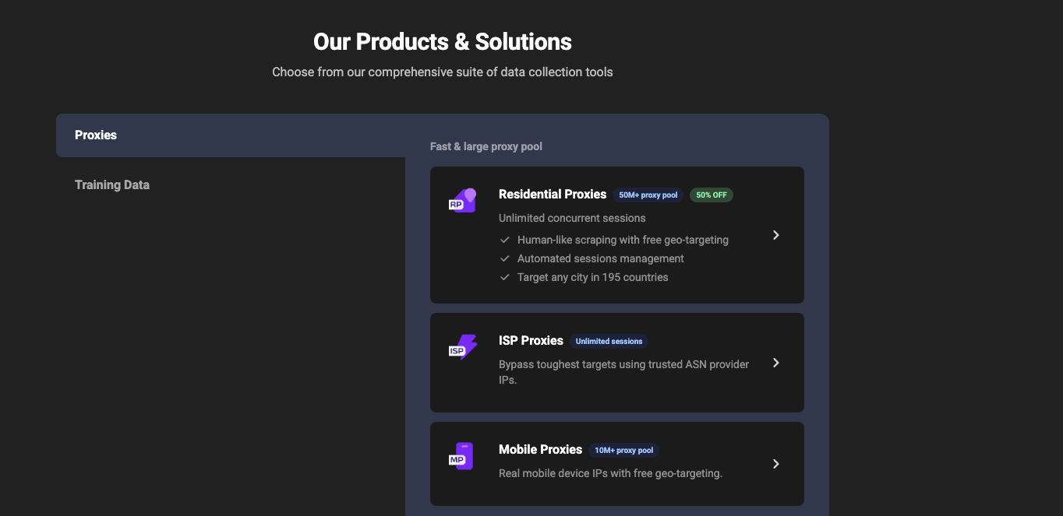This screenshot has height=516, width=1063.
Task: Click the ISP Proxies lightning icon
Action: (462, 347)
